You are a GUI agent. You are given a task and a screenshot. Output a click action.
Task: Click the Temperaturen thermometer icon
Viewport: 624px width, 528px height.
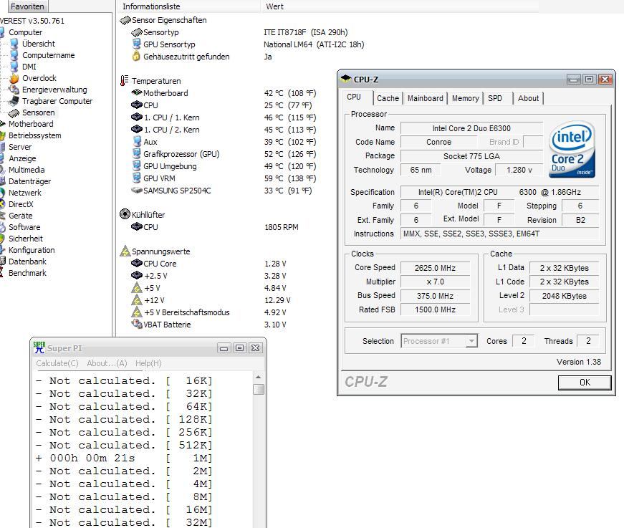[x=125, y=80]
